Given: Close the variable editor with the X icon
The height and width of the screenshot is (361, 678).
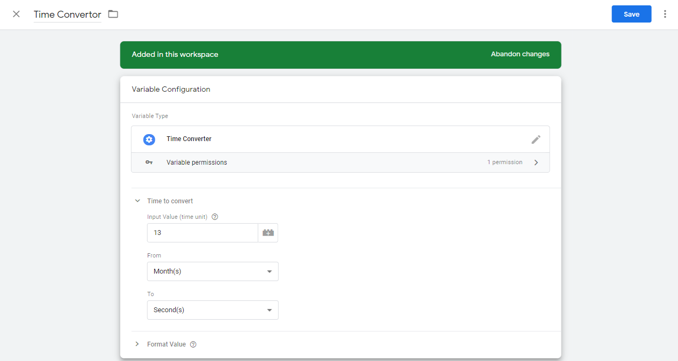Looking at the screenshot, I should [16, 14].
